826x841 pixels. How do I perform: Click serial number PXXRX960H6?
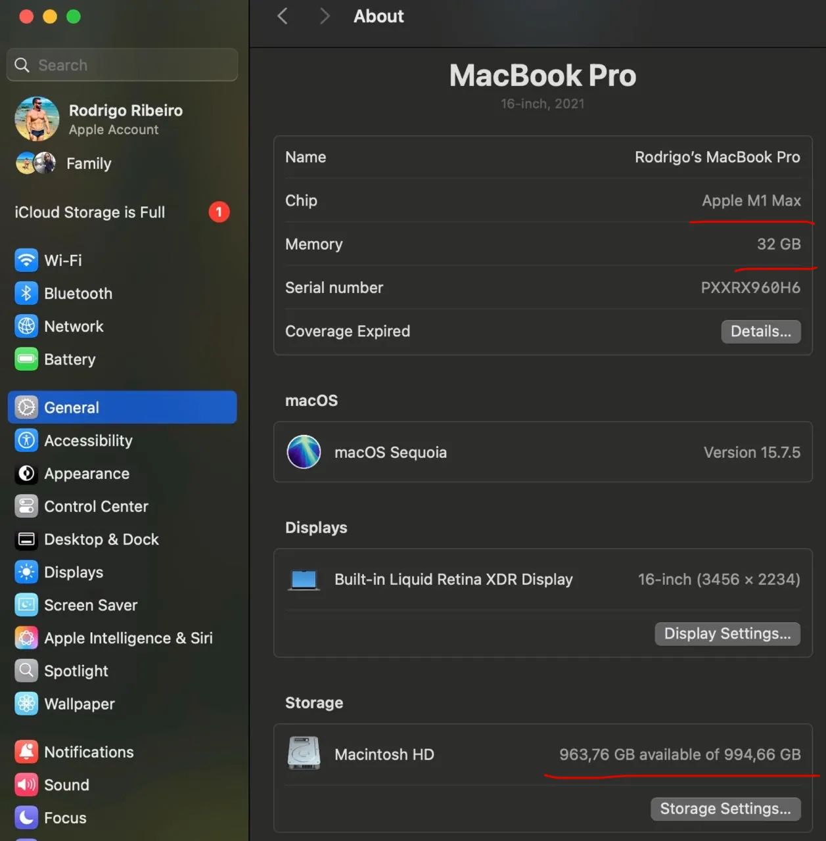(x=750, y=287)
